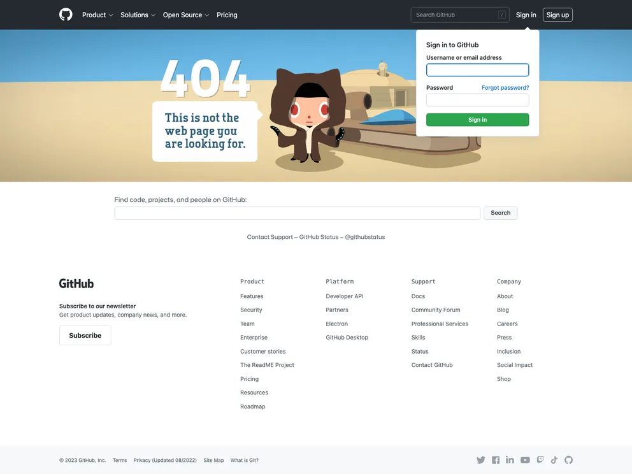Screen dimensions: 632x474
Task: Click the TikTok icon in the footer
Action: pyautogui.click(x=554, y=459)
